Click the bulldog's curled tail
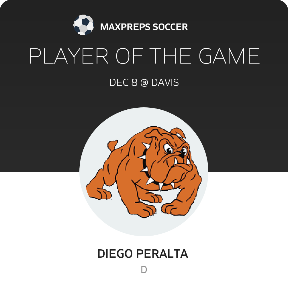This screenshot has width=288, height=292. pos(112,145)
